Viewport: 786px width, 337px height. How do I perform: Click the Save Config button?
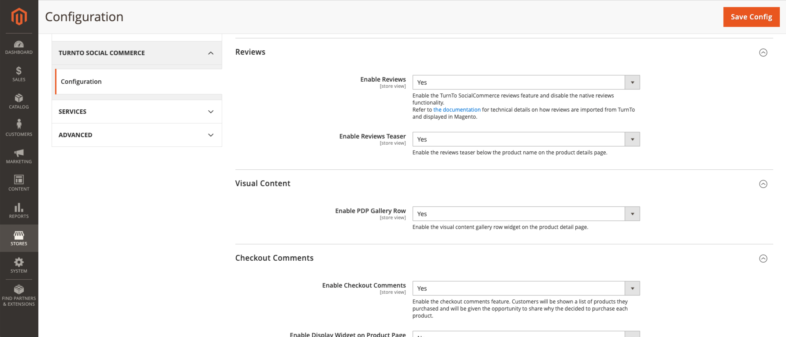(751, 17)
